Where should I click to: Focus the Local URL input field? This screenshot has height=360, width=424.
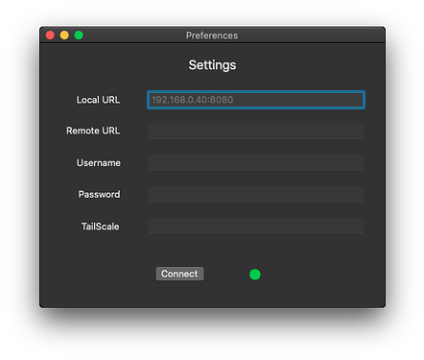click(256, 100)
